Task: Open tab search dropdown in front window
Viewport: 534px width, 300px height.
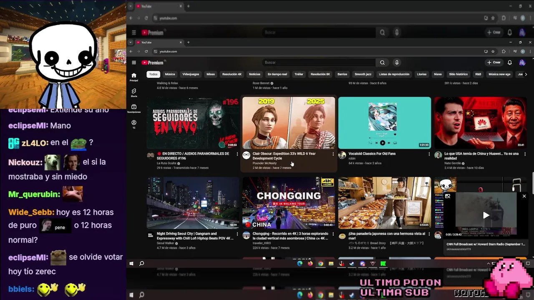Action: (131, 42)
